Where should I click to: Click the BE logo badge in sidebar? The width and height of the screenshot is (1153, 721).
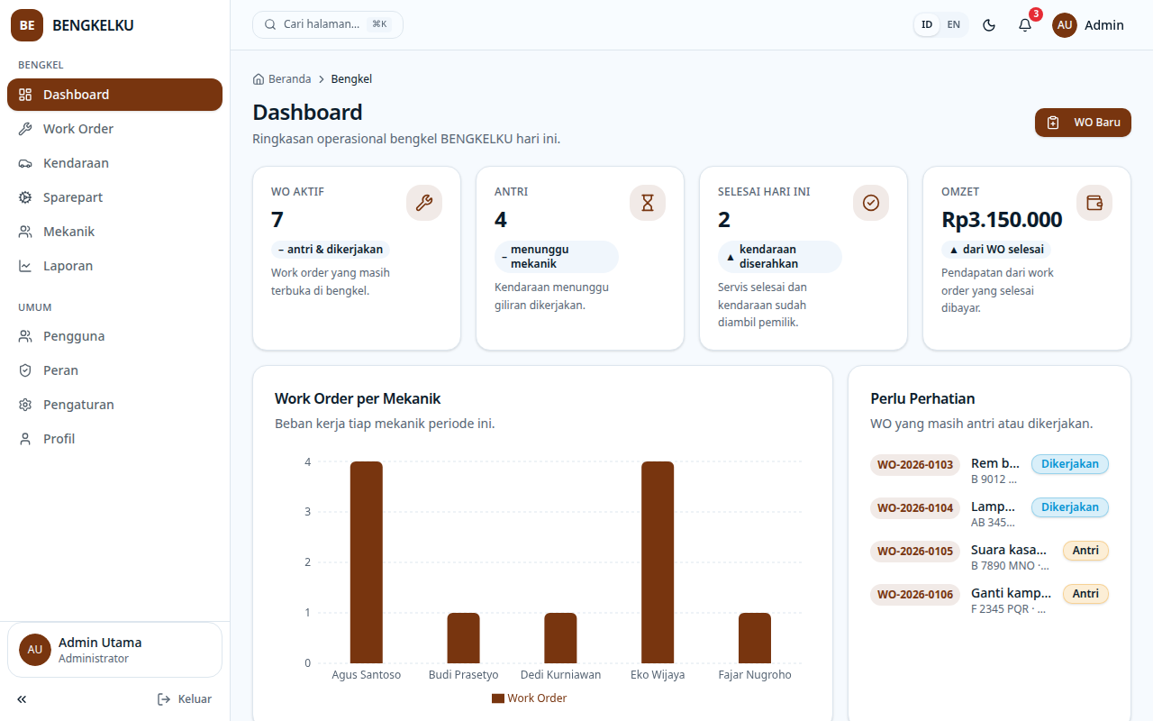[x=27, y=25]
